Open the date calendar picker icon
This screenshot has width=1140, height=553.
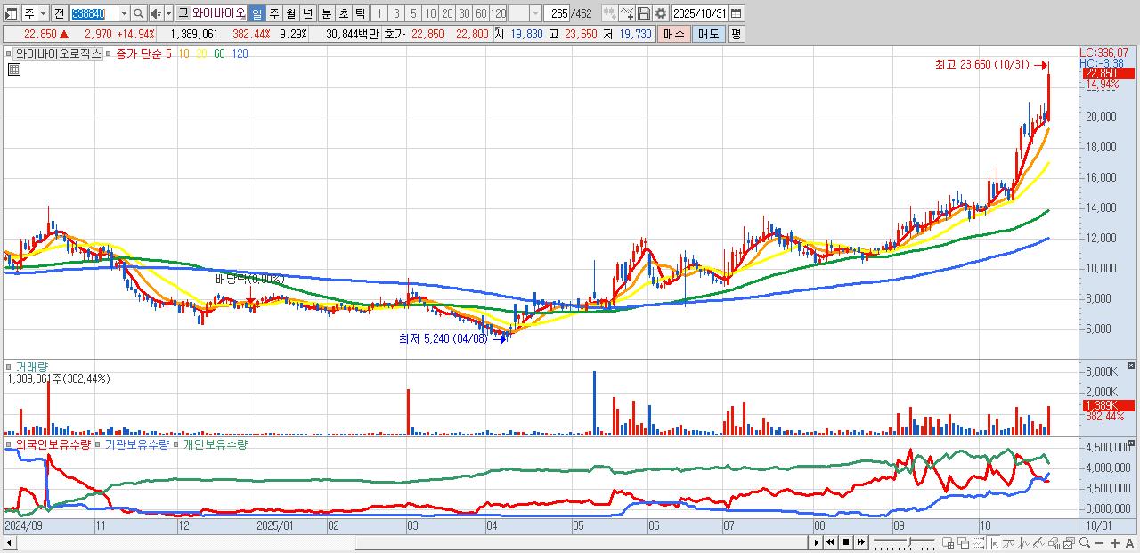(736, 13)
